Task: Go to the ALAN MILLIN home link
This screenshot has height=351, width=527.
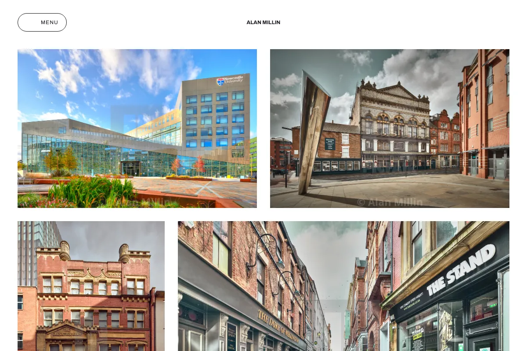Action: click(263, 22)
